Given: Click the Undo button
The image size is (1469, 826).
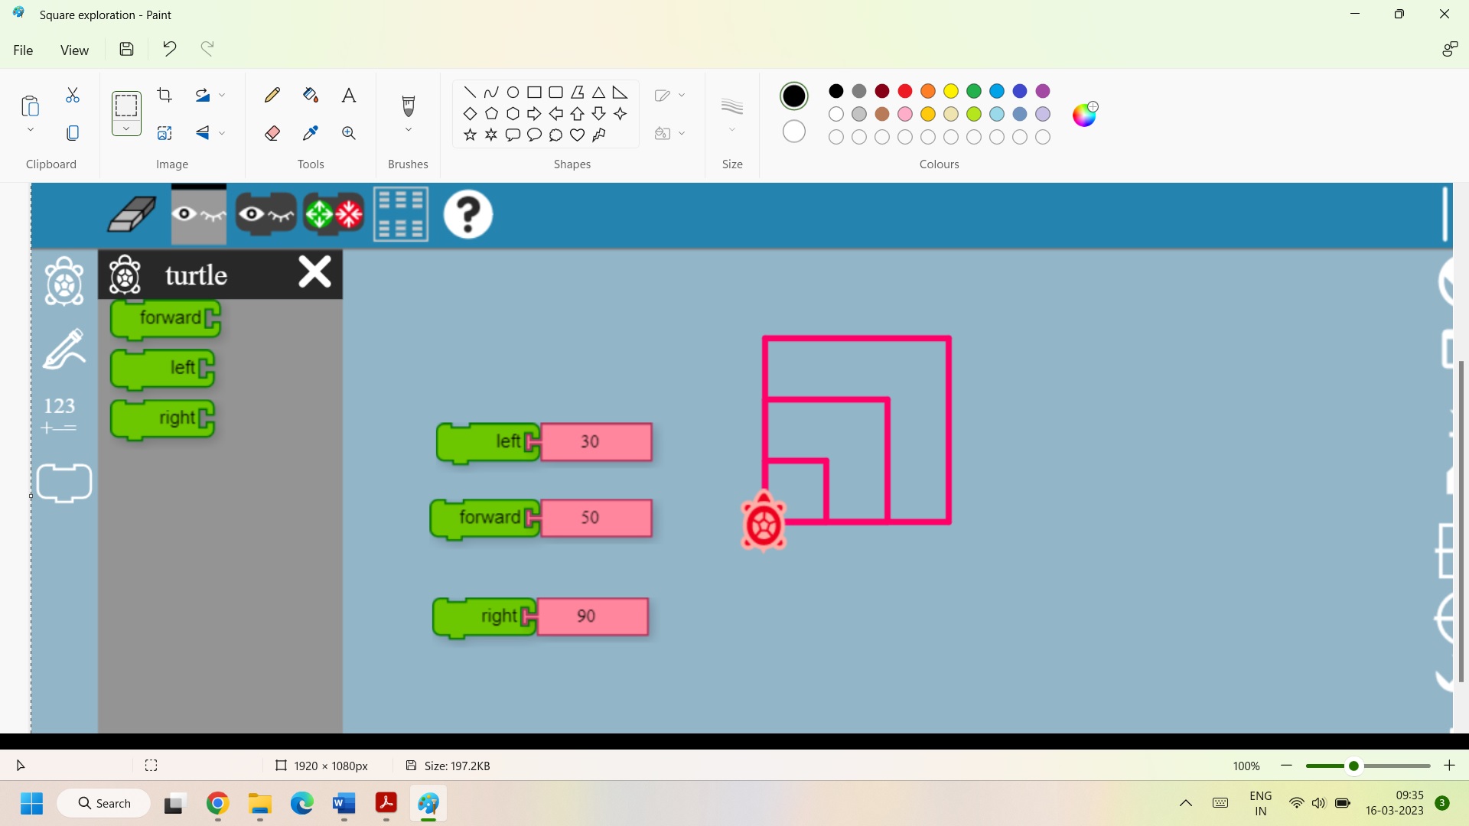Looking at the screenshot, I should (170, 50).
